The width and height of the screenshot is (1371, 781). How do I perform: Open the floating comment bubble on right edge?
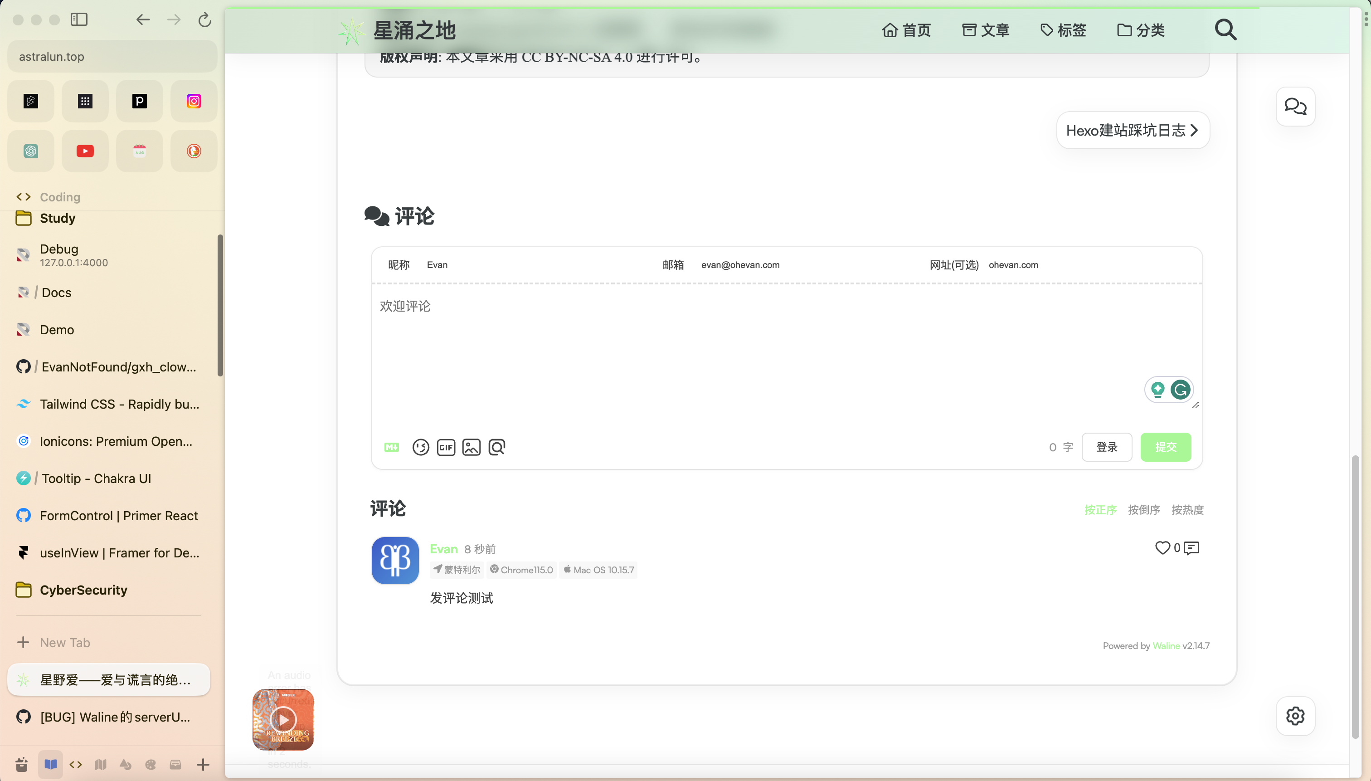click(1295, 106)
